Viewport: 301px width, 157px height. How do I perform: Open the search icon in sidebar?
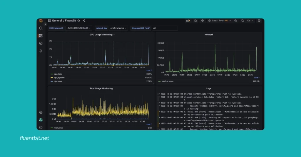click(41, 28)
